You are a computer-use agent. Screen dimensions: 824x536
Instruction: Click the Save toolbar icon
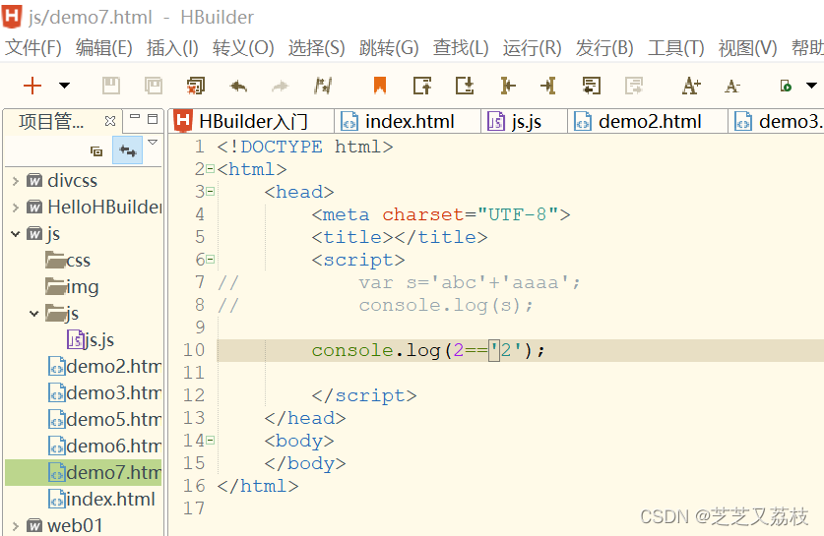(111, 86)
